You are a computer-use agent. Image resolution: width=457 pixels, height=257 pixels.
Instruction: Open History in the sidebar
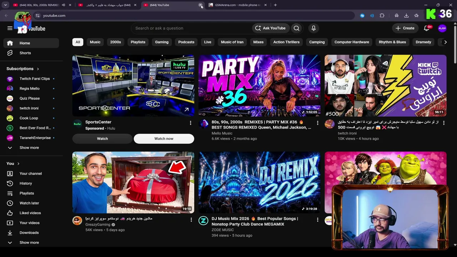31,183
